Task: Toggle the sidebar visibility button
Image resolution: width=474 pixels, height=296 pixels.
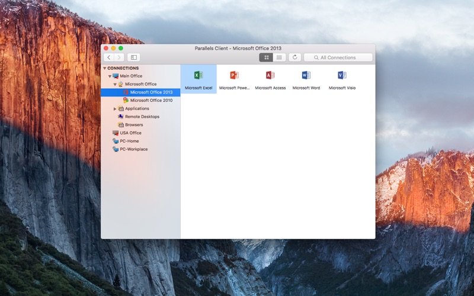Action: point(133,57)
